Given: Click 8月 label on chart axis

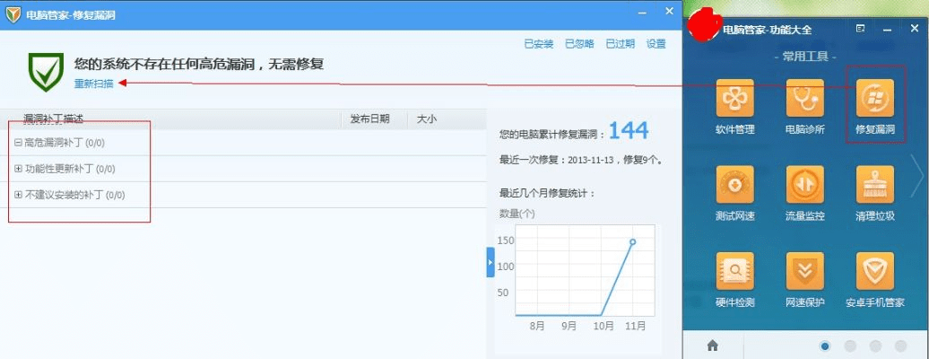Looking at the screenshot, I should tap(537, 327).
